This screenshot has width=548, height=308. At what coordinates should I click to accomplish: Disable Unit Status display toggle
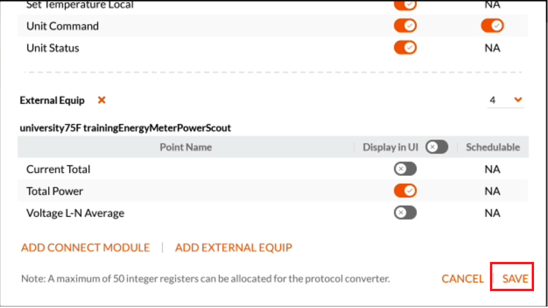405,48
